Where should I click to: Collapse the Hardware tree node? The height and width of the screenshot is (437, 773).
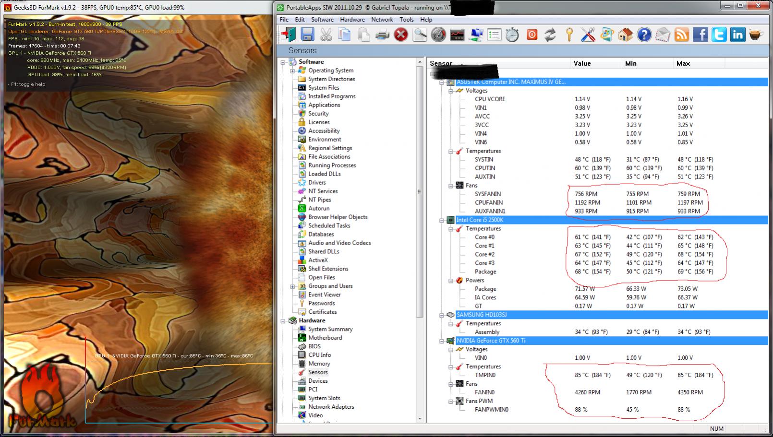tap(283, 321)
